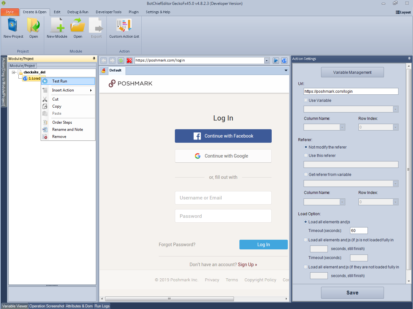Collapse the checksite_del tree node

click(14, 72)
